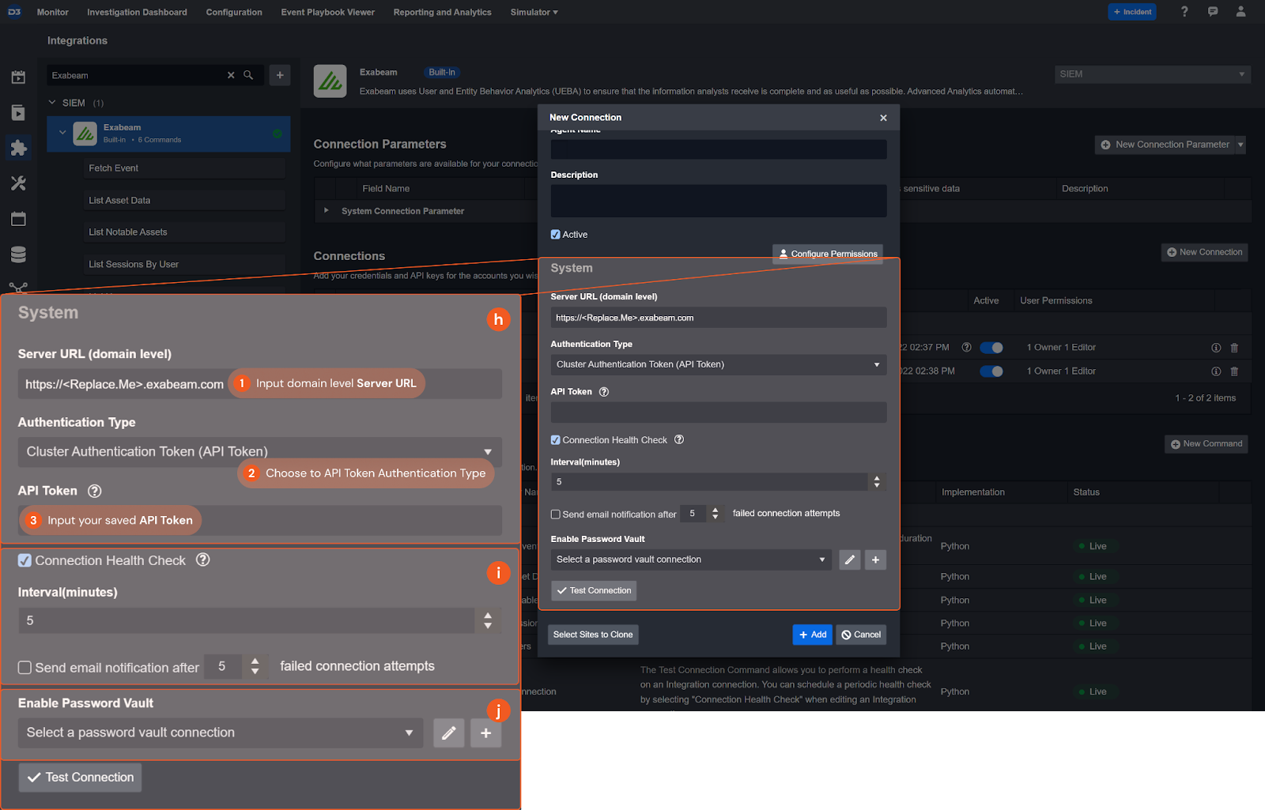The width and height of the screenshot is (1265, 810).
Task: Select the Fetch Event command
Action: tap(184, 168)
